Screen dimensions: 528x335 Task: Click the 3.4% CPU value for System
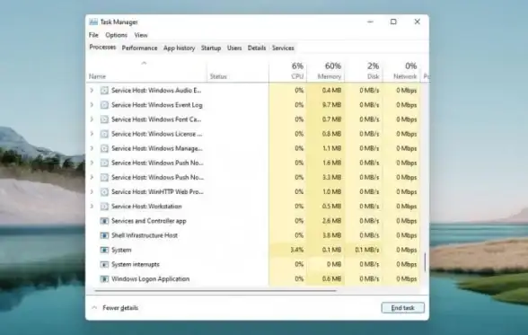click(296, 250)
